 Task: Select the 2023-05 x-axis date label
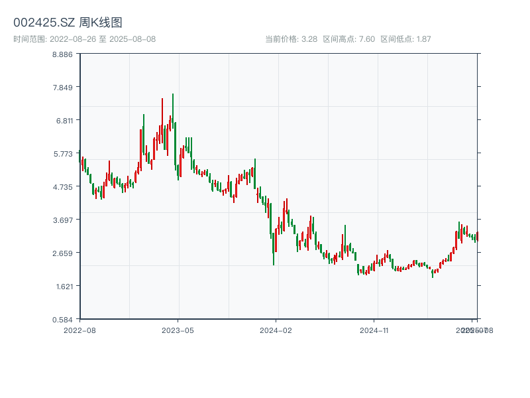tap(178, 330)
